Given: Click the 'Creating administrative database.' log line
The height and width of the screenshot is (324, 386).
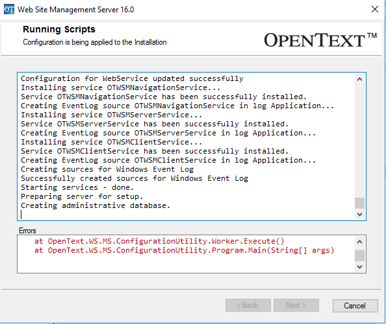Looking at the screenshot, I should (x=96, y=205).
